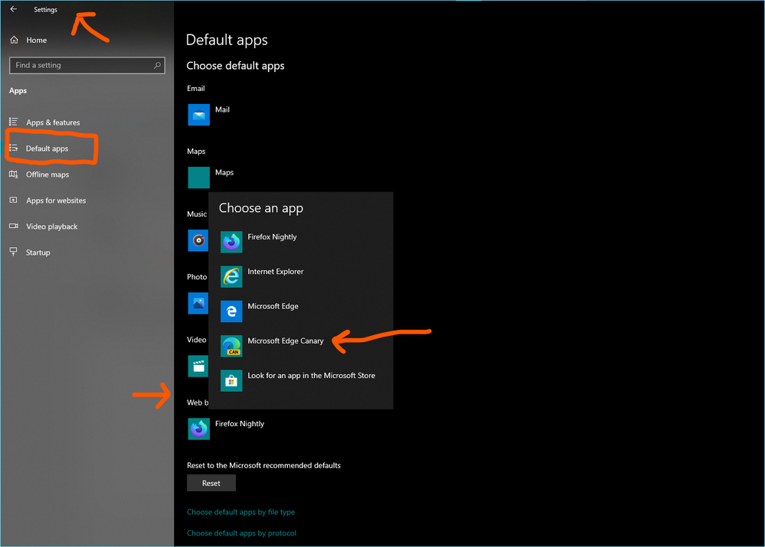Click the Microsoft Store bag icon
This screenshot has width=765, height=547.
tap(231, 380)
